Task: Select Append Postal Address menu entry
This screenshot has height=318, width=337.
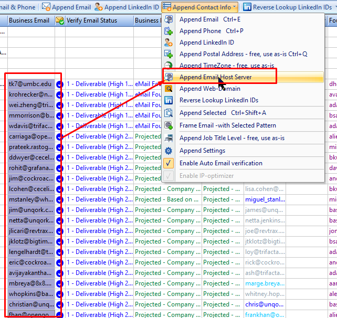Action: click(x=243, y=54)
